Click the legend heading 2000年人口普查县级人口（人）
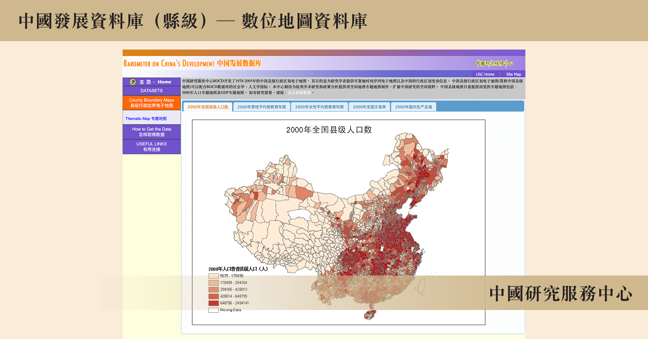 [238, 269]
